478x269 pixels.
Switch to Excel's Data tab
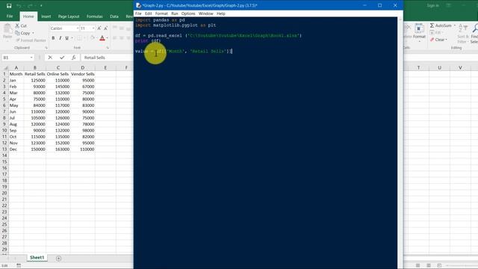pos(114,16)
